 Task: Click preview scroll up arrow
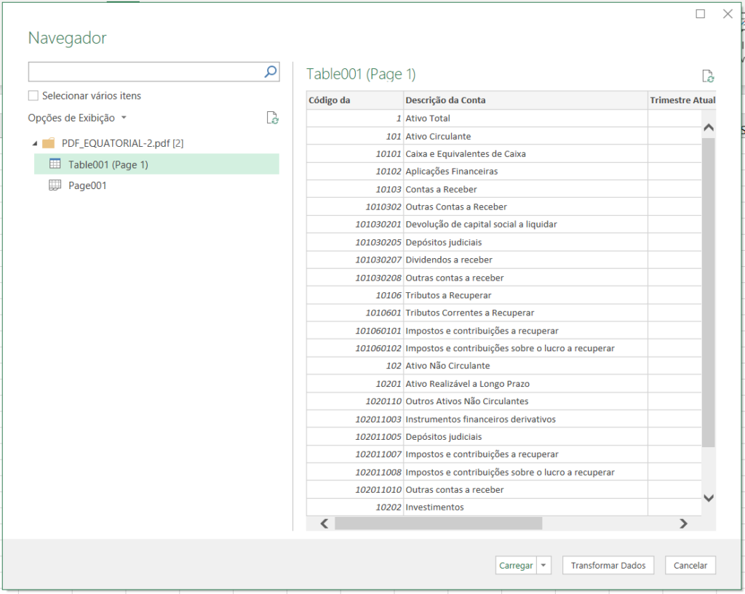(709, 127)
